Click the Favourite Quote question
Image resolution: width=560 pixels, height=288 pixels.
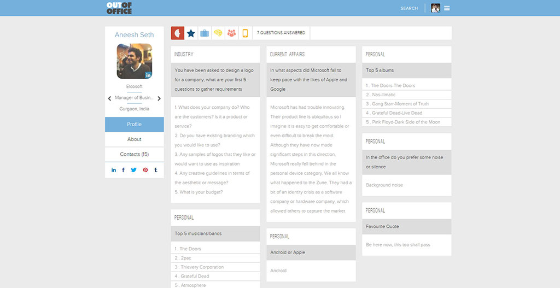point(407,227)
